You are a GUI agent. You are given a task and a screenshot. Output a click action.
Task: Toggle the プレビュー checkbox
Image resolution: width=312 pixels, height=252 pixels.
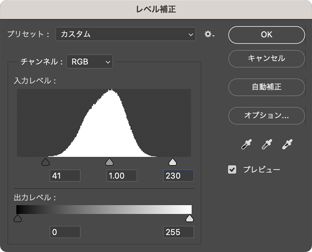coord(232,170)
